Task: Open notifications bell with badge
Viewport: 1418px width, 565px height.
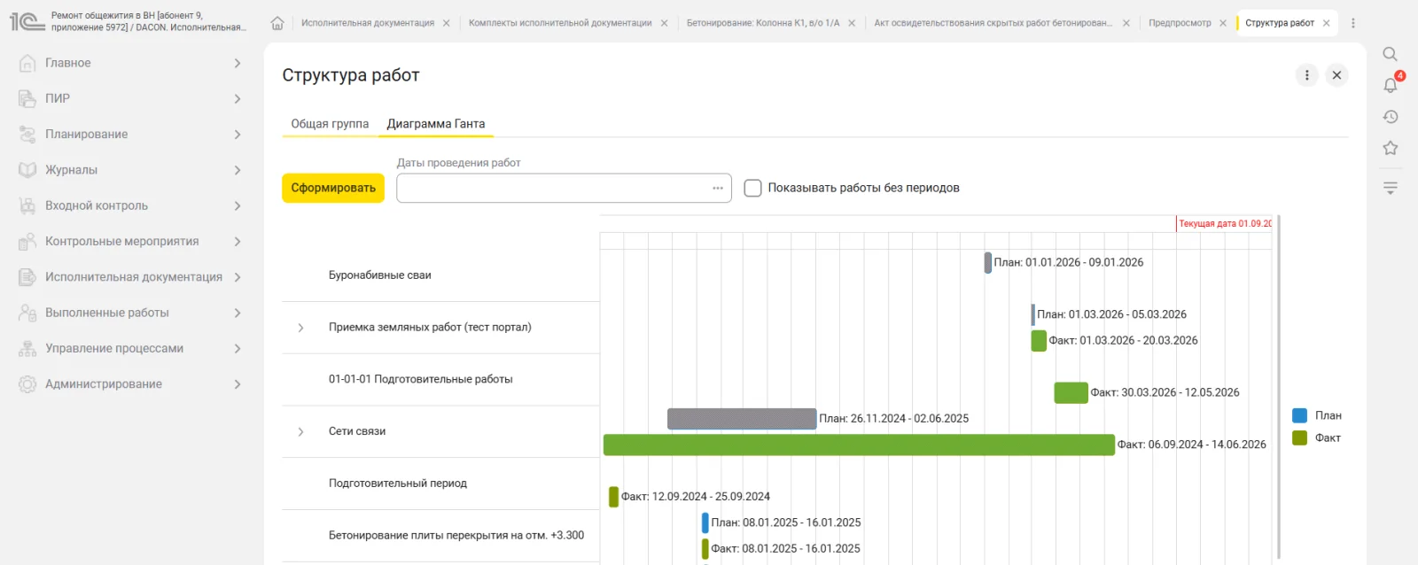Action: point(1391,84)
